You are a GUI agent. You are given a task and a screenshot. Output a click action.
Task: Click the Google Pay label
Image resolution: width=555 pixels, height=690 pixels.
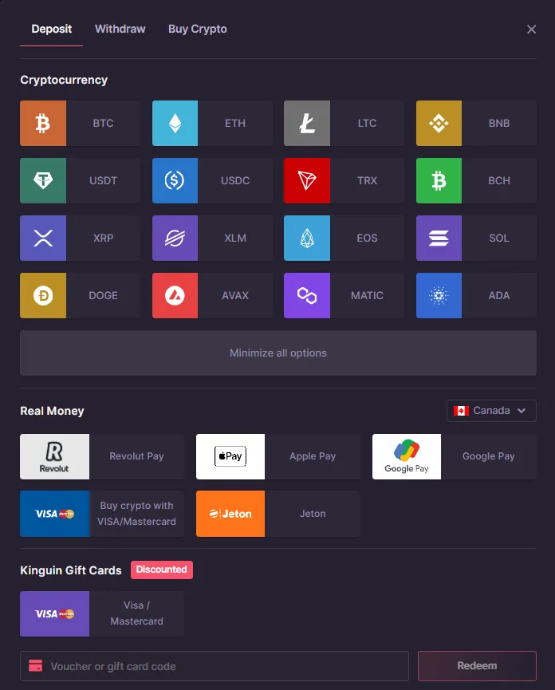click(489, 456)
